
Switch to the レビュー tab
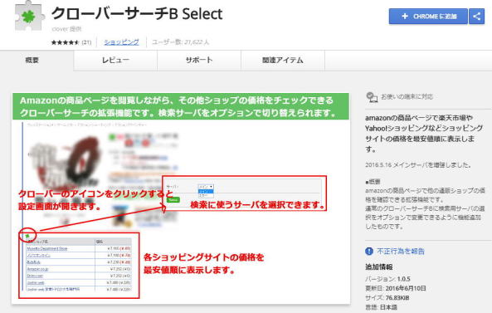click(115, 61)
